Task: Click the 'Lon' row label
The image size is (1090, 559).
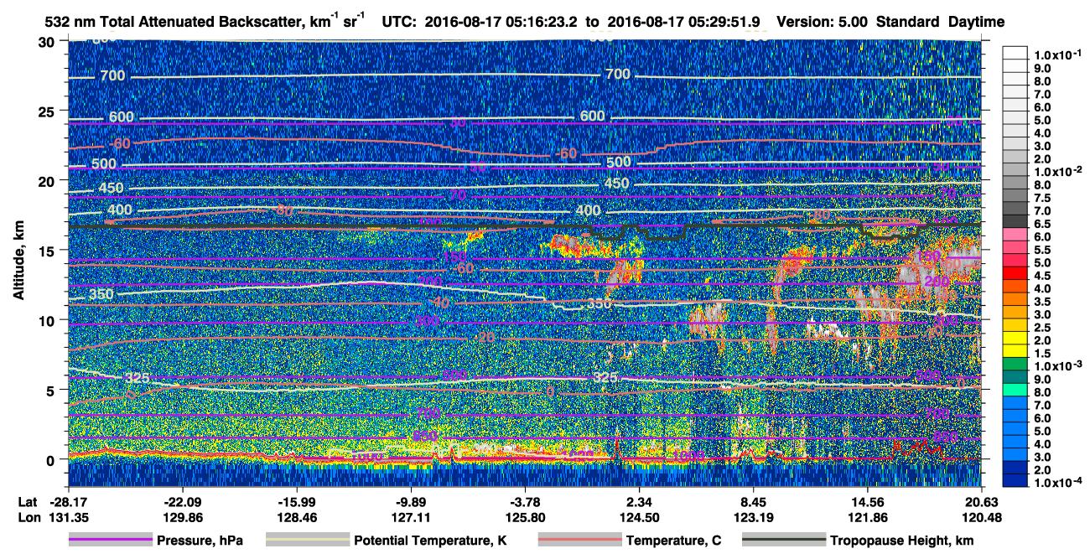Action: coord(28,517)
